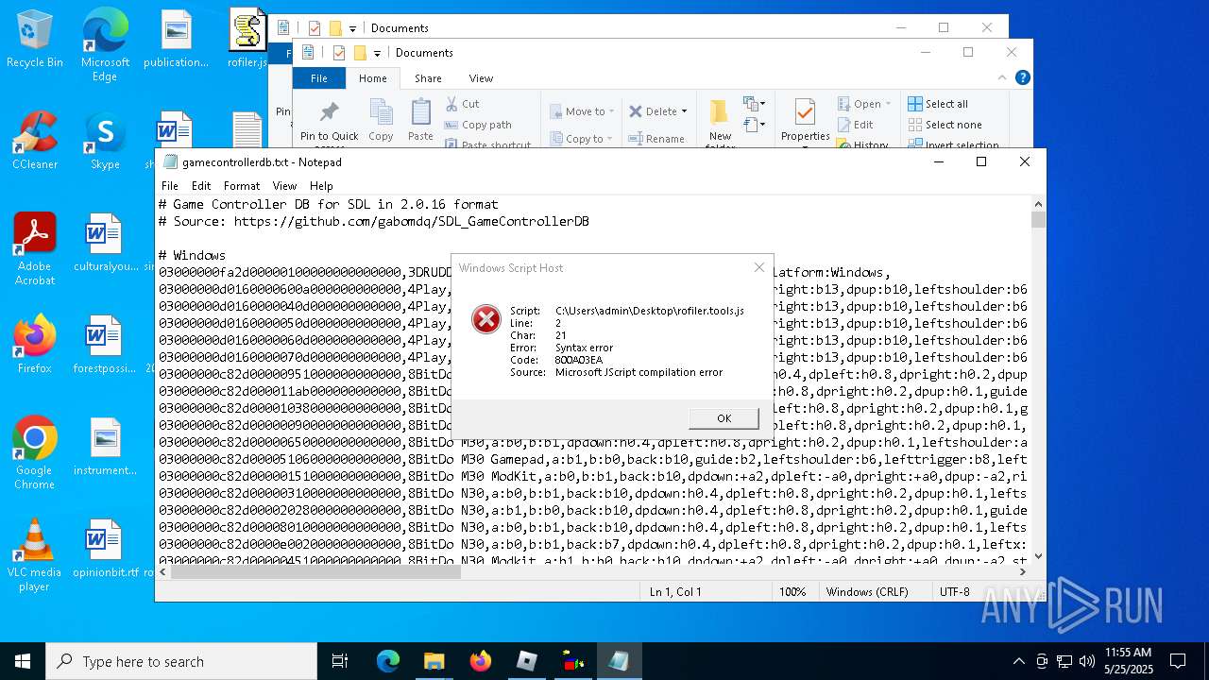The image size is (1209, 680).
Task: Collapse the explorer ribbon with chevron
Action: pyautogui.click(x=1003, y=78)
